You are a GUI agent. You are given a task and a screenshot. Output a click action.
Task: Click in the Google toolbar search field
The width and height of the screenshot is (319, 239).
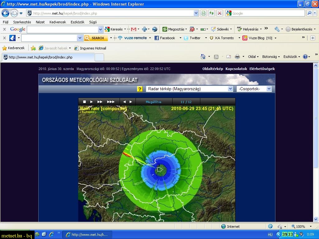coord(62,29)
